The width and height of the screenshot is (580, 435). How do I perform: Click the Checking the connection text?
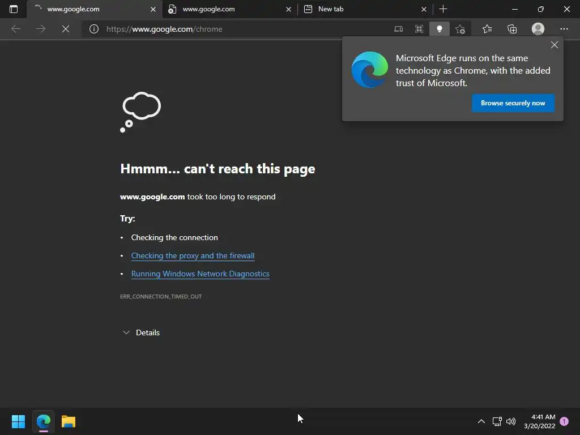(x=174, y=237)
